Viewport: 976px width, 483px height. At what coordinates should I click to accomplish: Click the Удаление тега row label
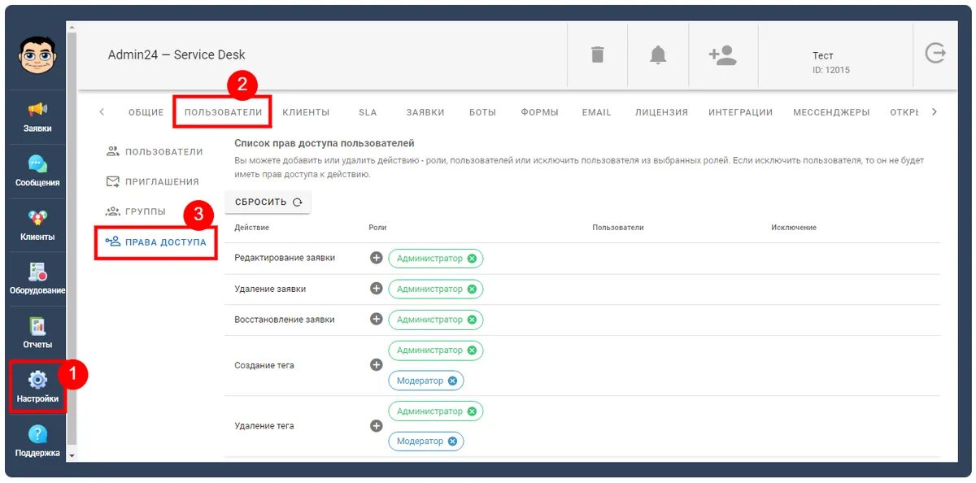coord(264,425)
